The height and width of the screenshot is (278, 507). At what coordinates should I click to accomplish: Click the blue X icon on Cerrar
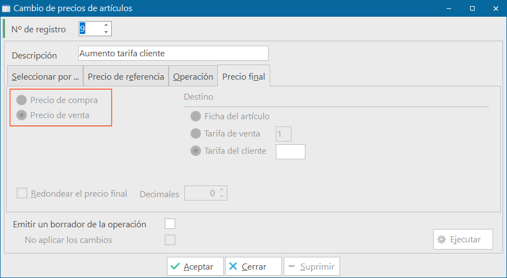point(233,266)
